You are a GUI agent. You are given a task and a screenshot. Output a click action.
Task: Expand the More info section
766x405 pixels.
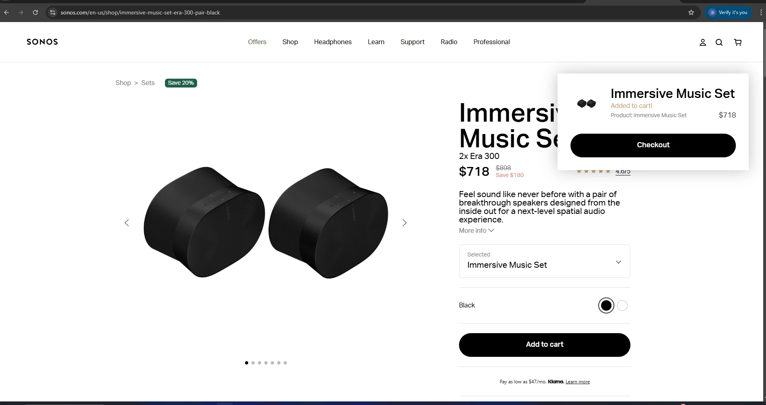pos(476,230)
